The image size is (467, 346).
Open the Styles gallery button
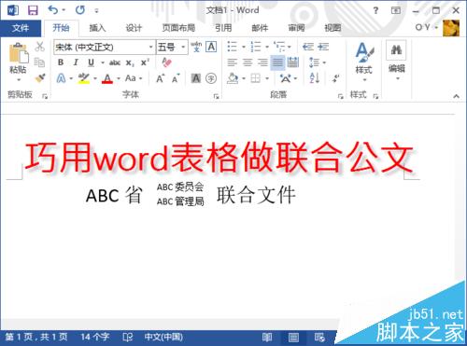[364, 62]
